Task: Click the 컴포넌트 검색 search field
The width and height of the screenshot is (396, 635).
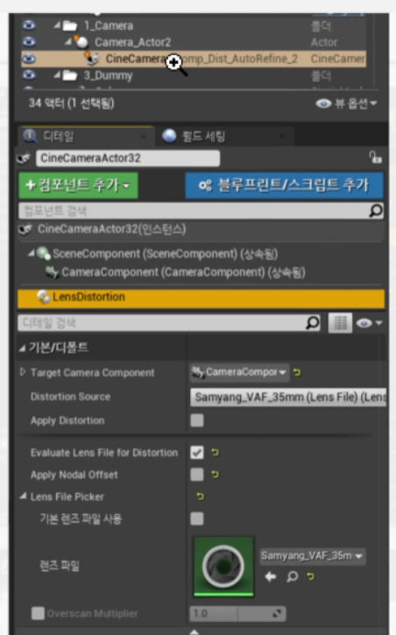Action: [x=194, y=210]
